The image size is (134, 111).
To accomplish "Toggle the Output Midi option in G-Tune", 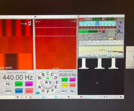I will tap(112, 35).
